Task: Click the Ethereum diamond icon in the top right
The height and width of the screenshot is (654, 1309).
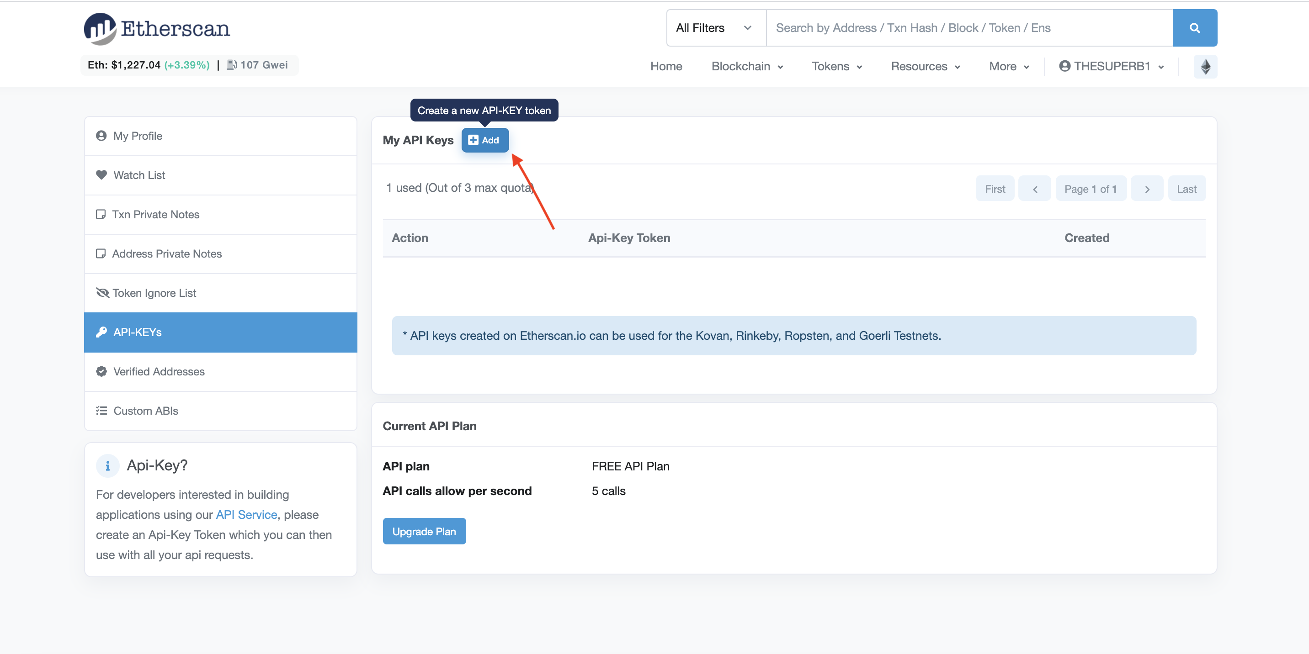Action: click(x=1205, y=66)
